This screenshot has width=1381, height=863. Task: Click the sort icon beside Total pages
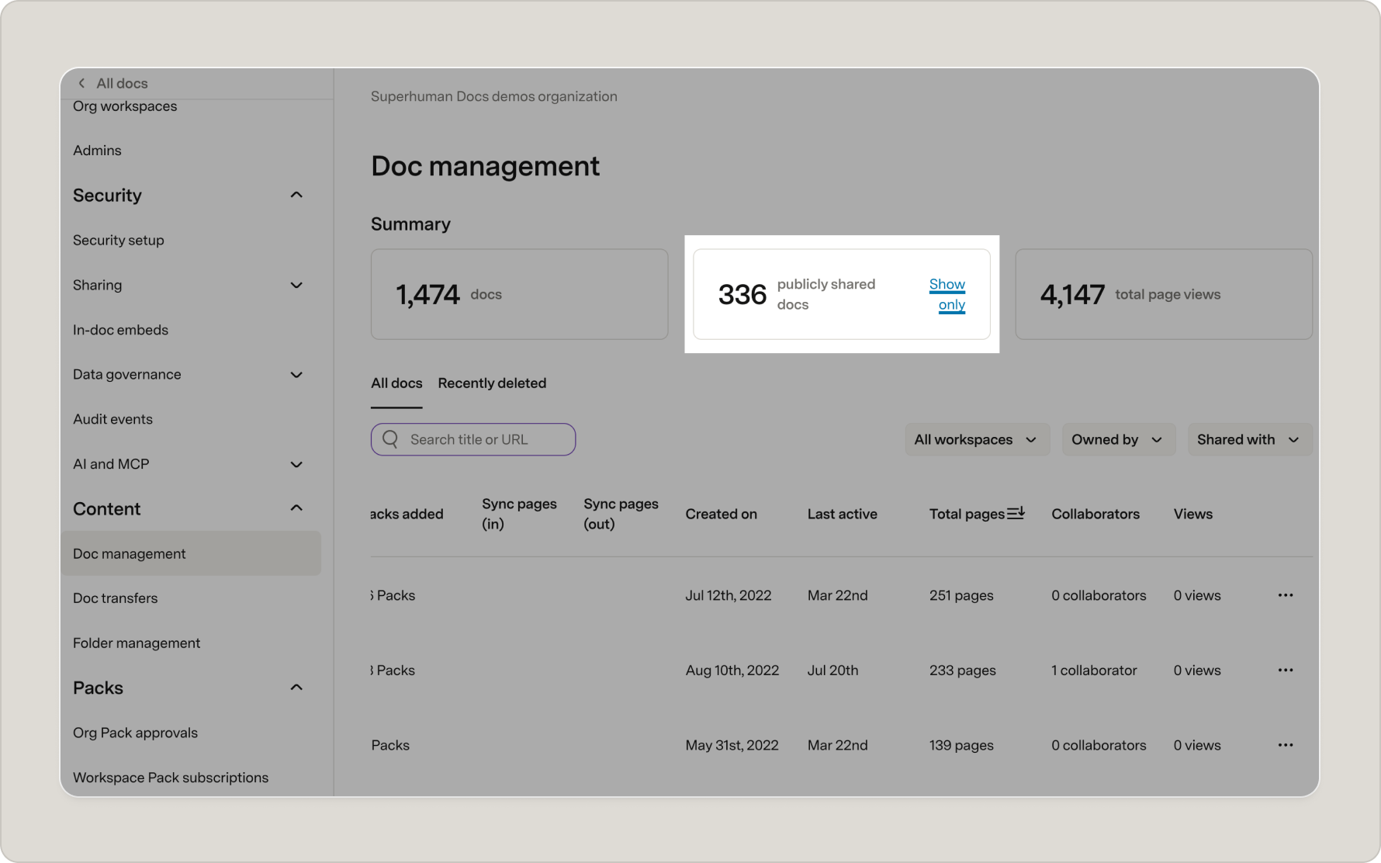1016,513
